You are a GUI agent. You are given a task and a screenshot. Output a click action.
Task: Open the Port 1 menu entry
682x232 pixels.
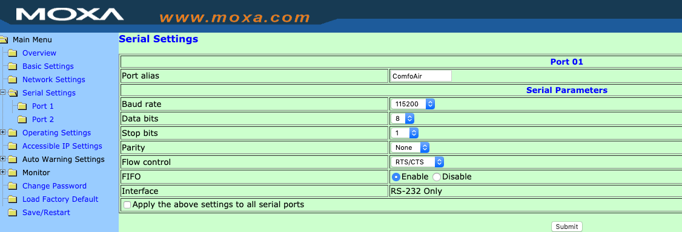42,106
